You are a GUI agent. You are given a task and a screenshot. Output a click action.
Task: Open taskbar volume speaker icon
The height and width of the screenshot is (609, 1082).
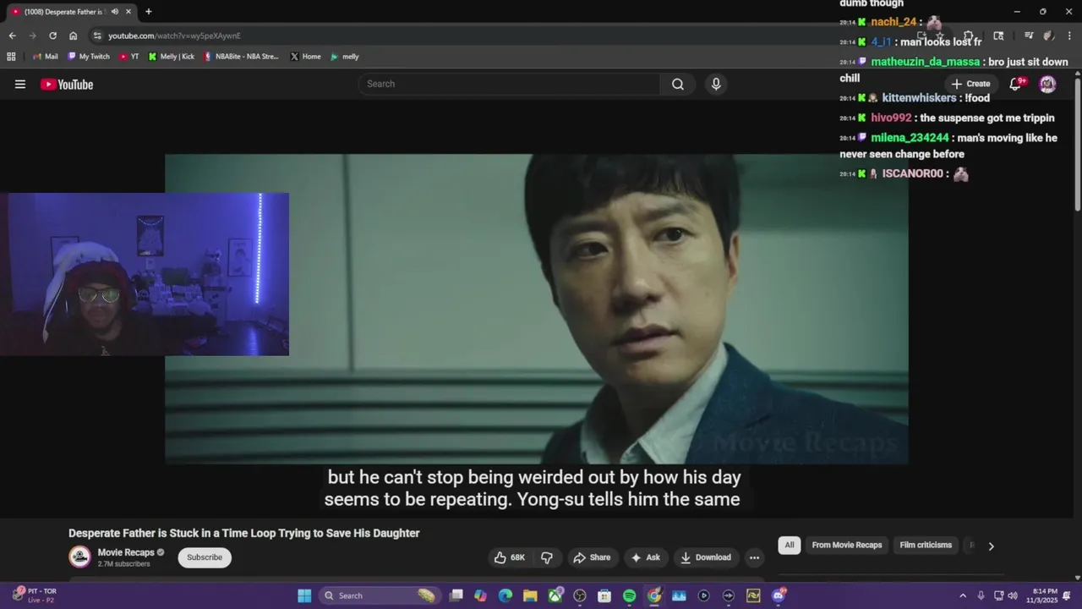click(x=1013, y=595)
